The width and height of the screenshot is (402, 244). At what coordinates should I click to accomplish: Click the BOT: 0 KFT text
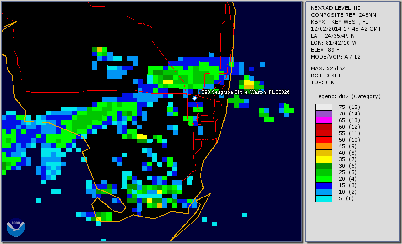[326, 76]
